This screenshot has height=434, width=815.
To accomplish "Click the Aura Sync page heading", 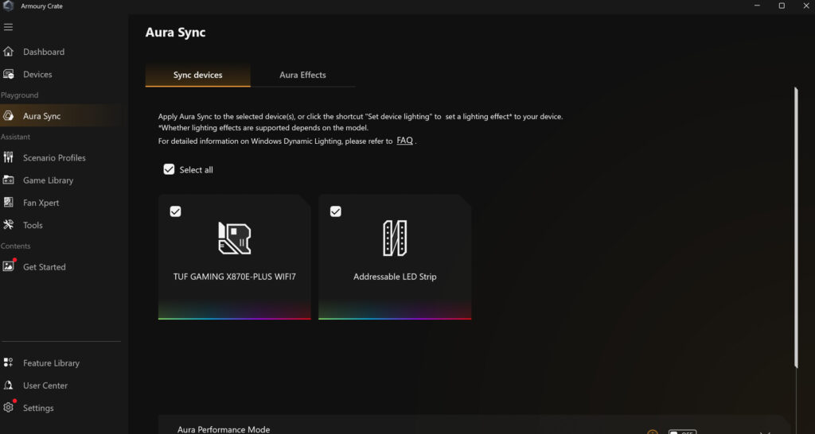I will tap(175, 32).
